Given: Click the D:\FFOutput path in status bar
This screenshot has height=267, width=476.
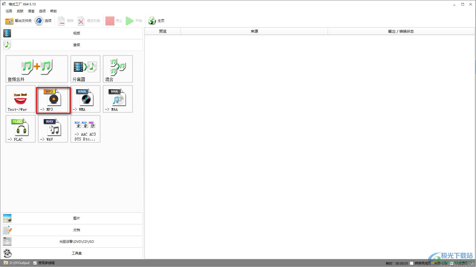Looking at the screenshot, I should pyautogui.click(x=20, y=263).
